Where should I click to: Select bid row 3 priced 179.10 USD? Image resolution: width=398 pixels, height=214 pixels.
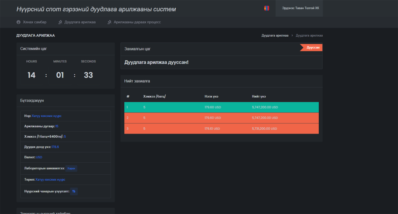221,128
